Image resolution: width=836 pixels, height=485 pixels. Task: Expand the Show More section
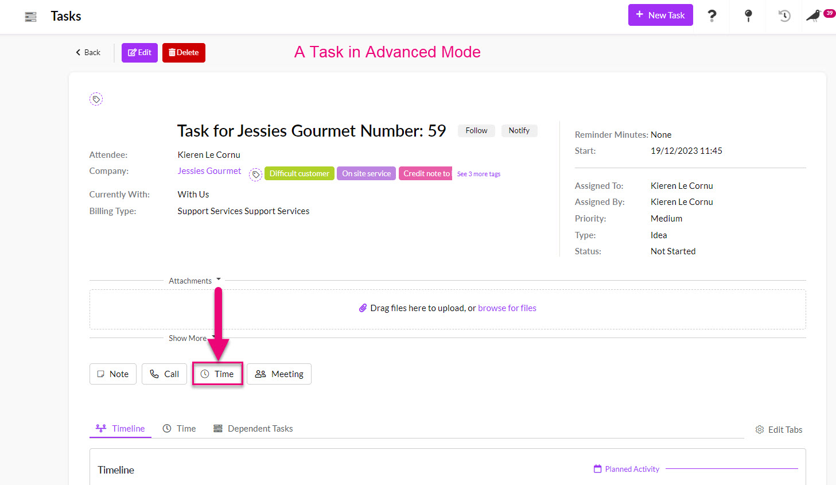[191, 338]
